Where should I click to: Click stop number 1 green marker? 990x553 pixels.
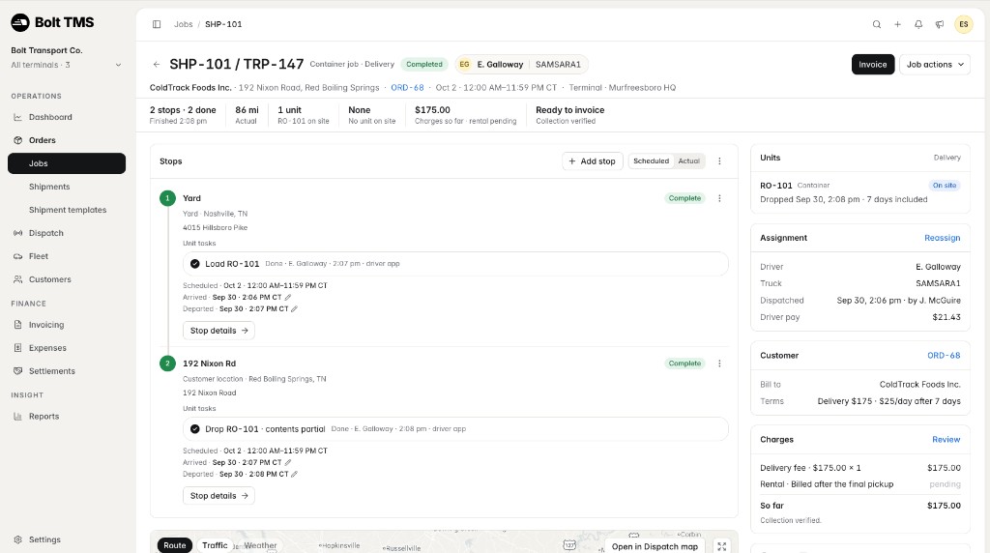(167, 198)
